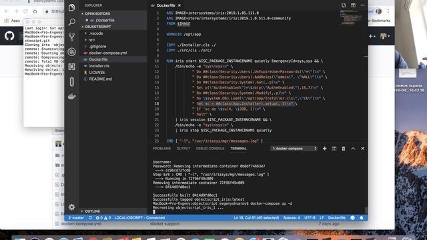Select the Terminal tab

coord(238,149)
